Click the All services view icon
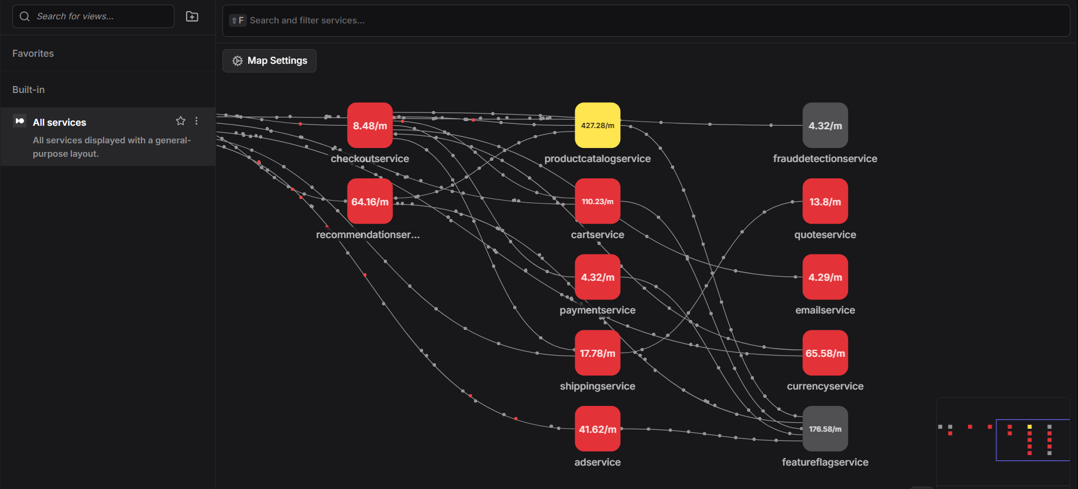This screenshot has height=489, width=1078. [20, 121]
